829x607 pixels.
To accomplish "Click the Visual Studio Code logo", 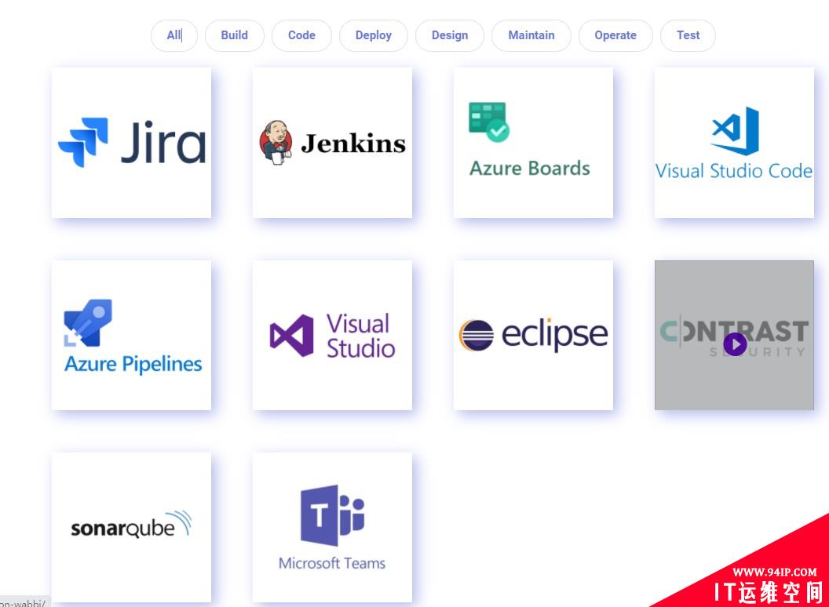I will [734, 143].
